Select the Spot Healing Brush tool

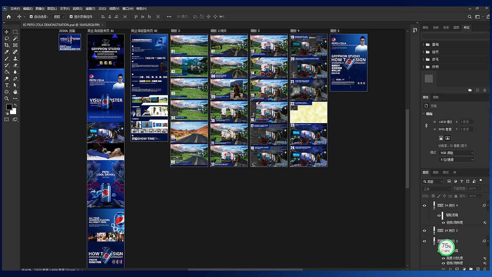(x=15, y=52)
